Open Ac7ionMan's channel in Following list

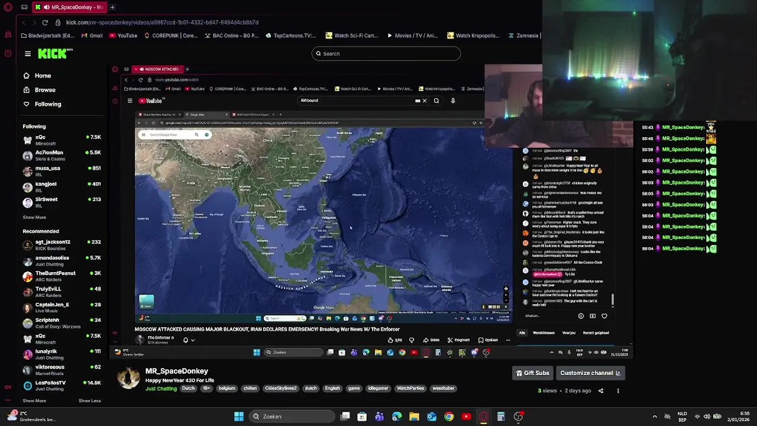point(62,156)
